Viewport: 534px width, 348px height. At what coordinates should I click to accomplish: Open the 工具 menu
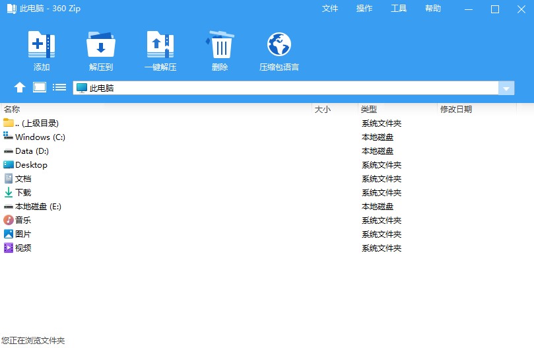pyautogui.click(x=399, y=9)
